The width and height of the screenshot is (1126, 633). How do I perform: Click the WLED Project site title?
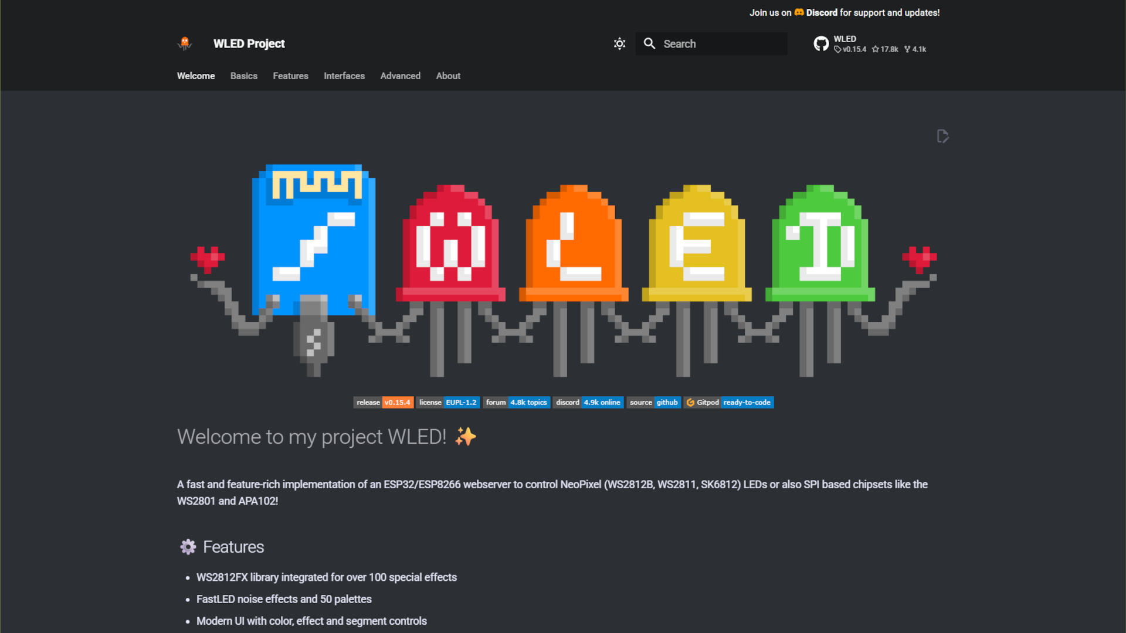pos(249,44)
